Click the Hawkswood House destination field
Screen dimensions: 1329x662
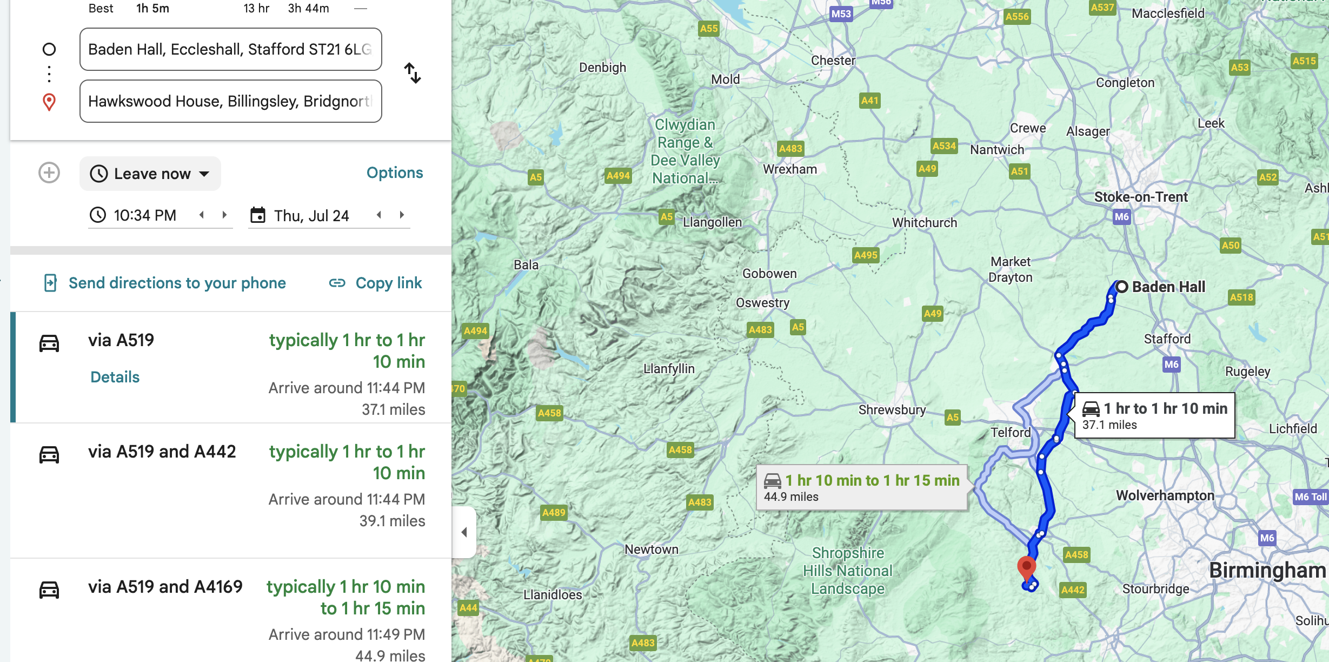(x=231, y=101)
